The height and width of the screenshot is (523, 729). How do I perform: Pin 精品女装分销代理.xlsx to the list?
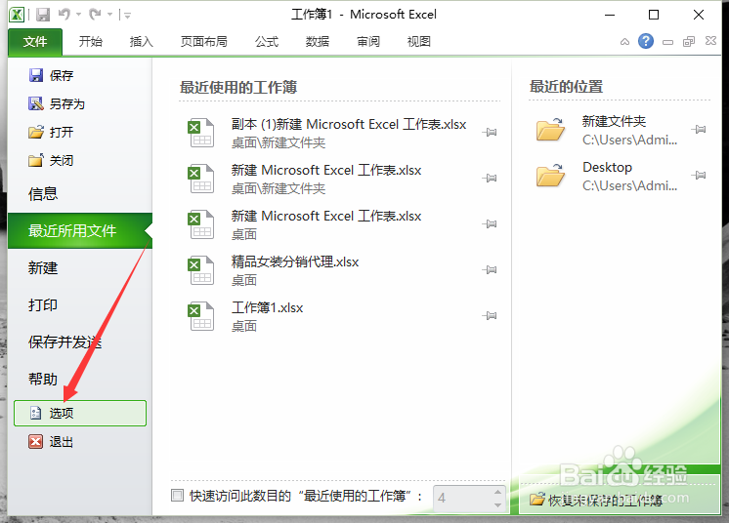coord(490,270)
